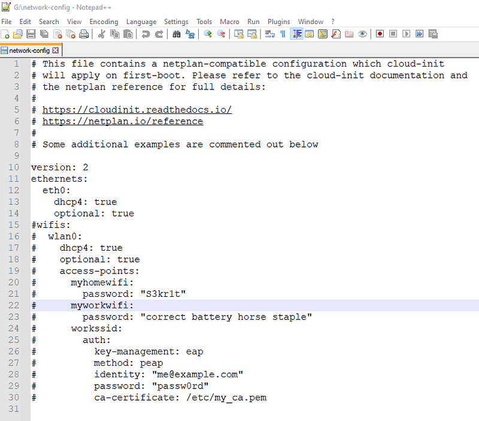Open User Defined Language dialog icon
Screen dimensions: 479x421
point(310,34)
